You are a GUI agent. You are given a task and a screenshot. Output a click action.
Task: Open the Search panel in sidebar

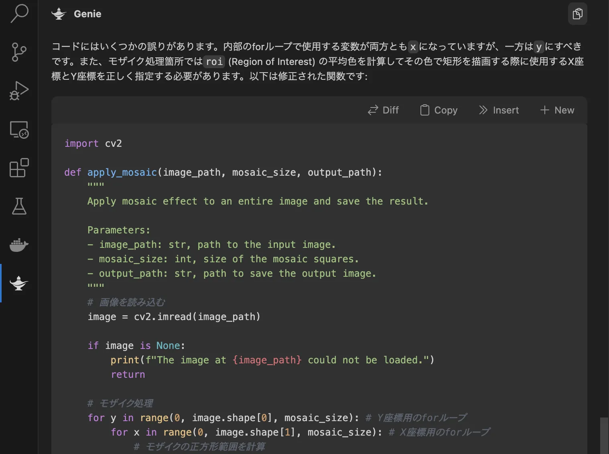pos(19,13)
